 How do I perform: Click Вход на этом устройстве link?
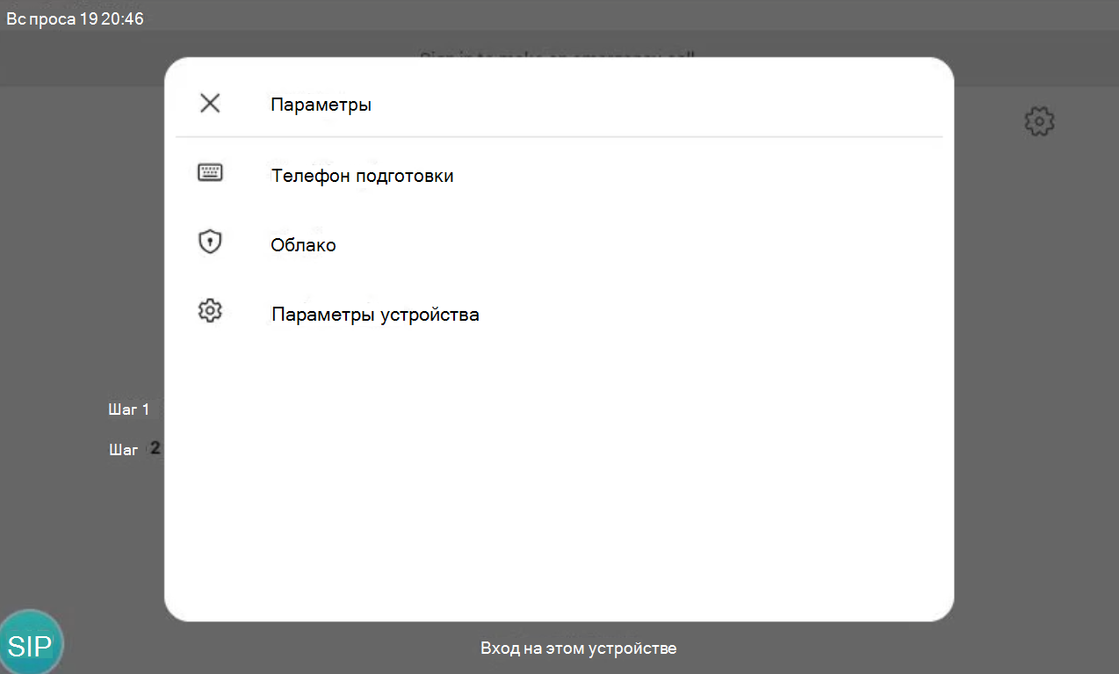coord(579,649)
